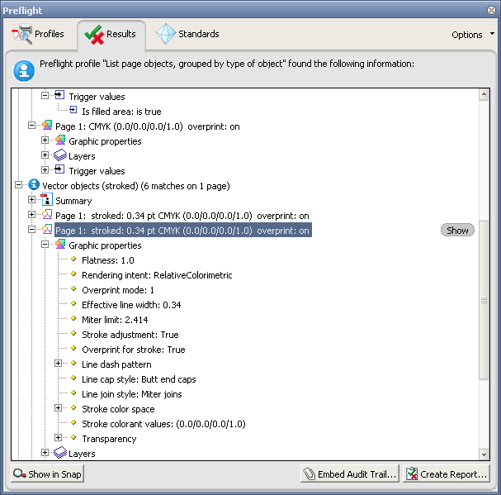
Task: Click Graphic properties icon under CMYK fill
Action: click(60, 140)
